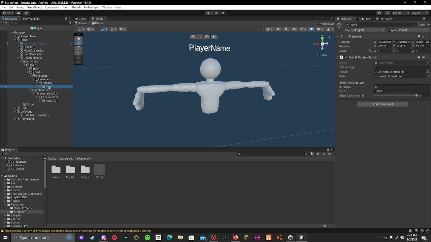Open the Prefabs folder in Project
The image size is (431, 242).
[70, 170]
